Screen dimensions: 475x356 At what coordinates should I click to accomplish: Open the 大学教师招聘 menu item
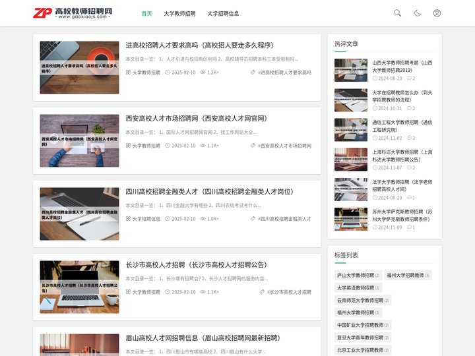click(x=179, y=14)
